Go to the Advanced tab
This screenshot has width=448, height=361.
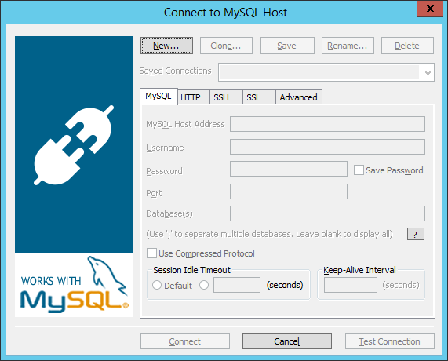[299, 97]
